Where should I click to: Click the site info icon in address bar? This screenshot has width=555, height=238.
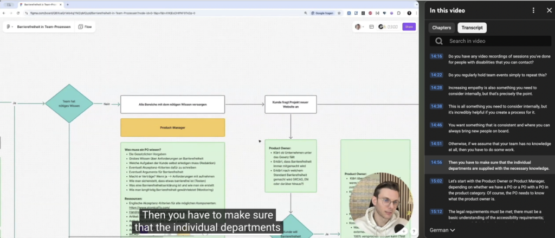[27, 13]
